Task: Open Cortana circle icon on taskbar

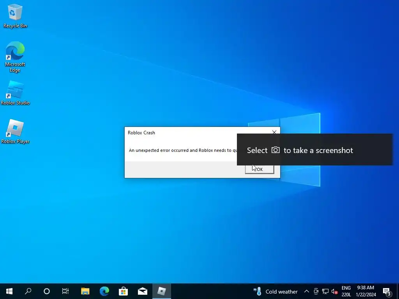Action: click(47, 291)
